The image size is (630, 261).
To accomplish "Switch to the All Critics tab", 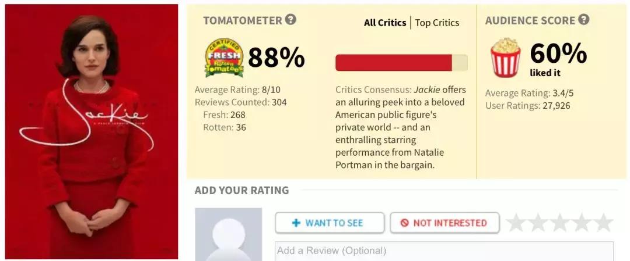I will 384,23.
